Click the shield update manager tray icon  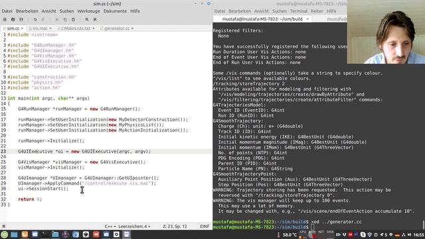[369, 234]
